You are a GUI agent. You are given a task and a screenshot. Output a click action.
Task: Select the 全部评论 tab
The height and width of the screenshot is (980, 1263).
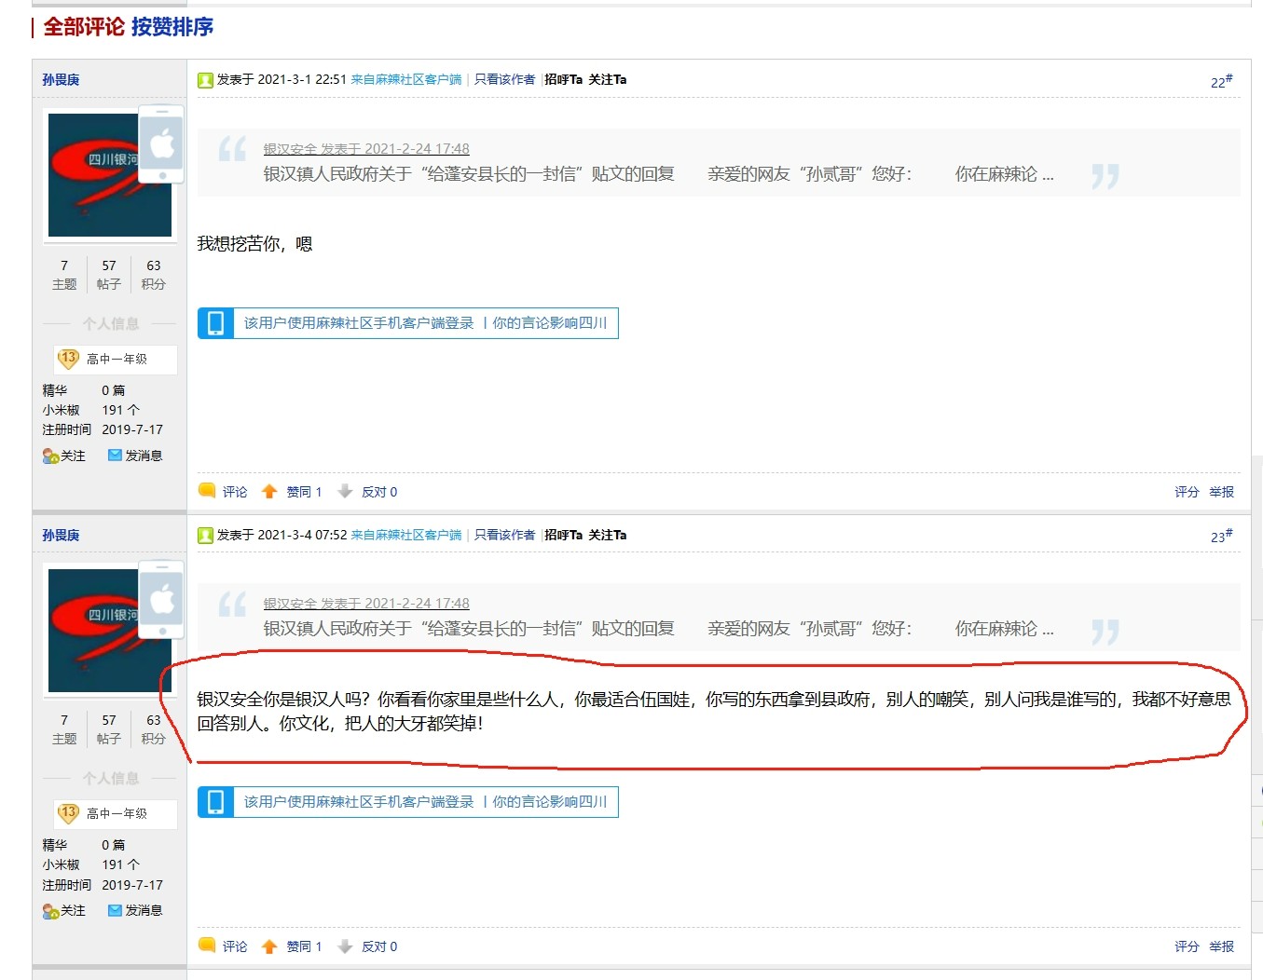(x=84, y=27)
